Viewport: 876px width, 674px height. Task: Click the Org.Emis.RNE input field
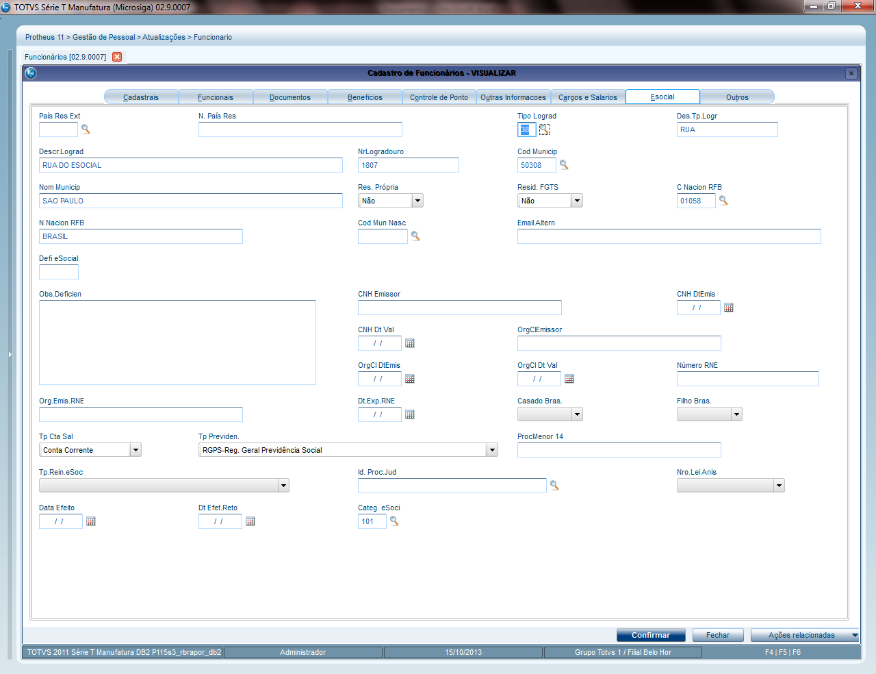click(x=141, y=414)
